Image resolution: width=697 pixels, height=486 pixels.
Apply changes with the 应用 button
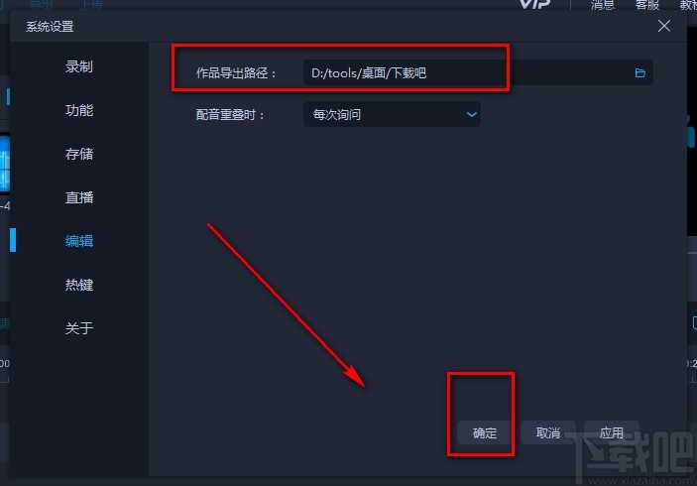[x=612, y=432]
